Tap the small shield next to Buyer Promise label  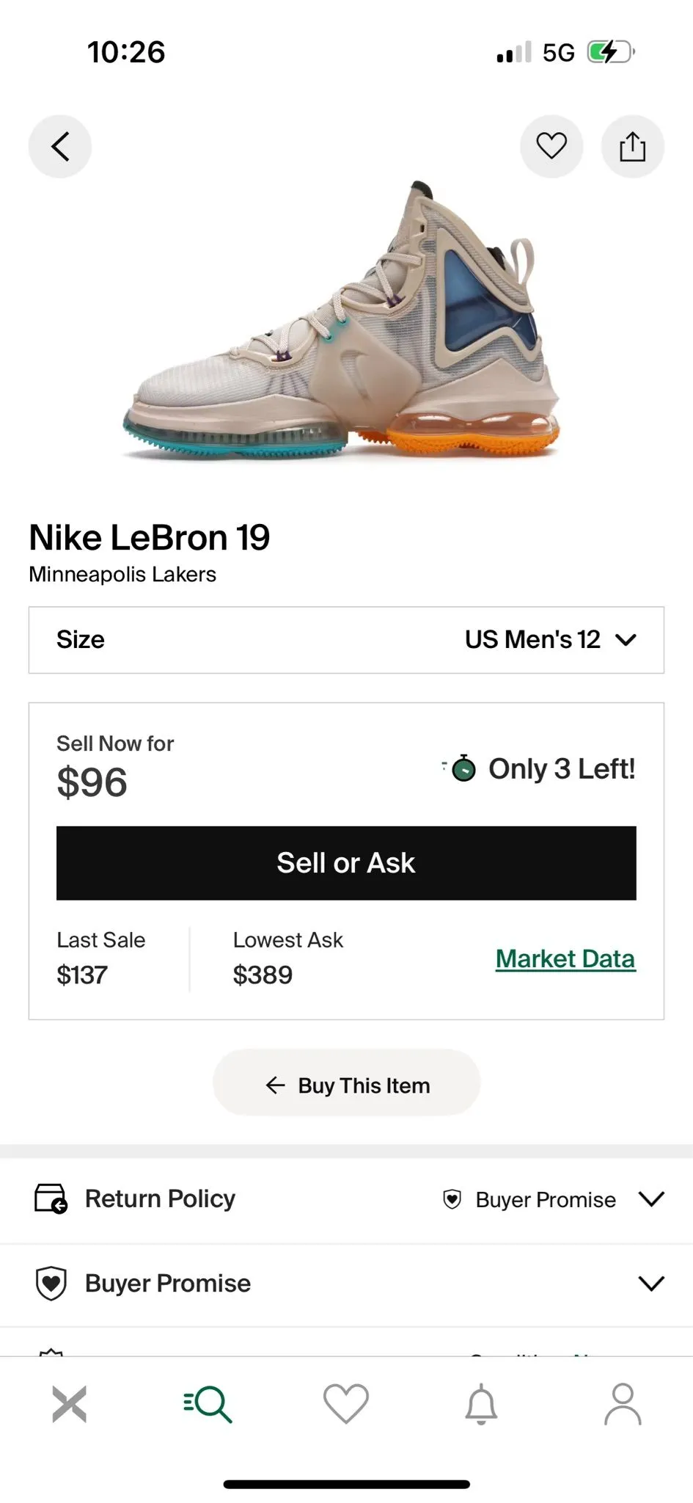pos(452,1199)
